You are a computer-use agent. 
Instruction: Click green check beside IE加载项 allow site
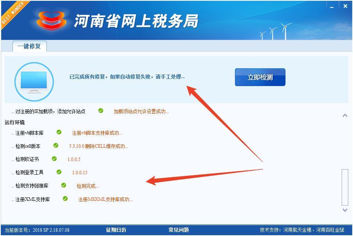pyautogui.click(x=101, y=111)
